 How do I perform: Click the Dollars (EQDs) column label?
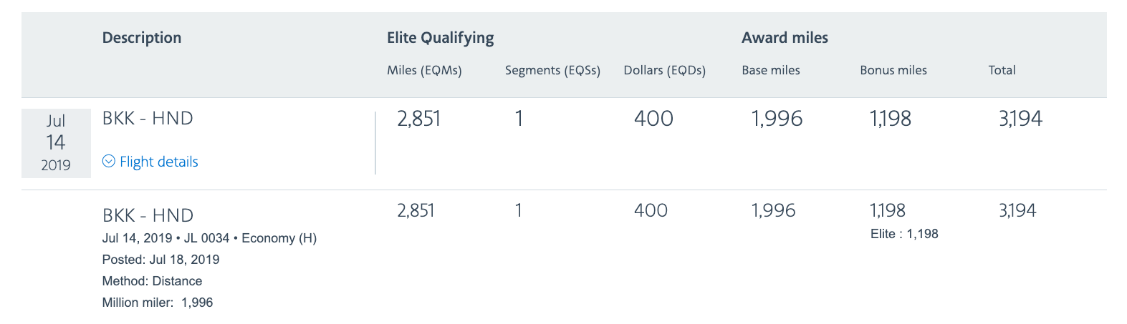click(664, 70)
